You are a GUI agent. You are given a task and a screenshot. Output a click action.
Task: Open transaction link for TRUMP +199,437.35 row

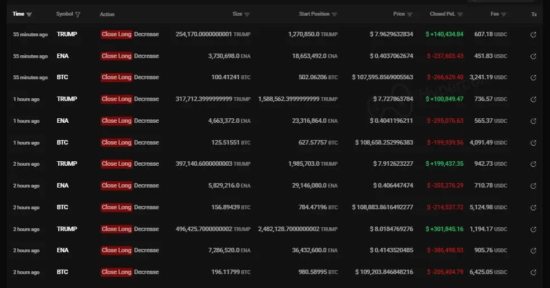pyautogui.click(x=533, y=164)
